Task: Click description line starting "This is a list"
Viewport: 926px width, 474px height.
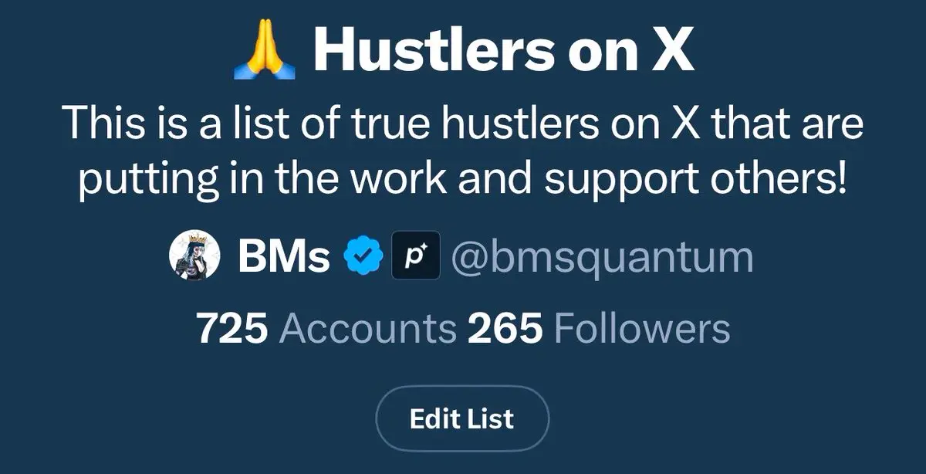Action: click(x=462, y=126)
